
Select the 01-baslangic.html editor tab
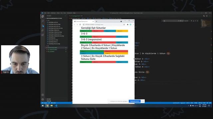(x=76, y=16)
